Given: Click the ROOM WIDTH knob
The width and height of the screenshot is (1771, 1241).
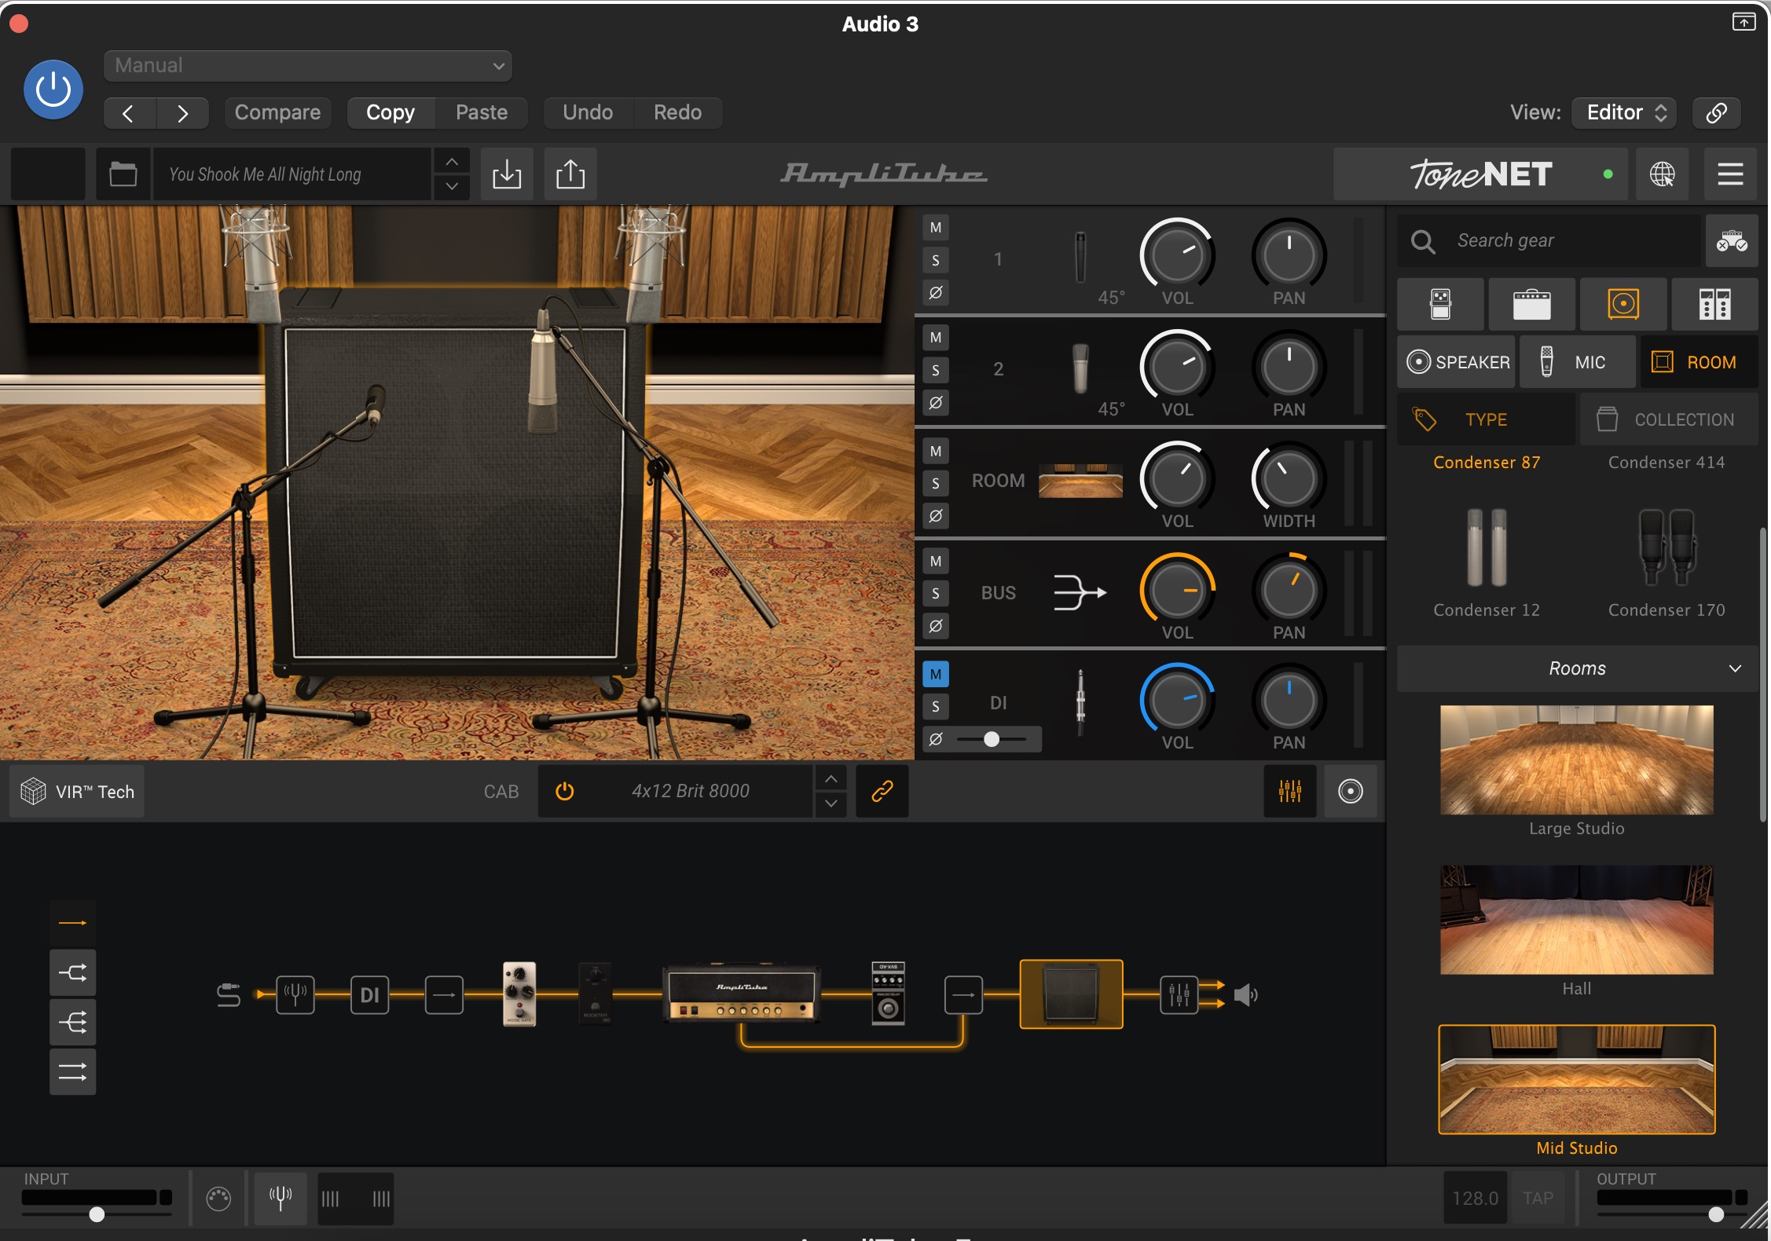Looking at the screenshot, I should (x=1289, y=478).
